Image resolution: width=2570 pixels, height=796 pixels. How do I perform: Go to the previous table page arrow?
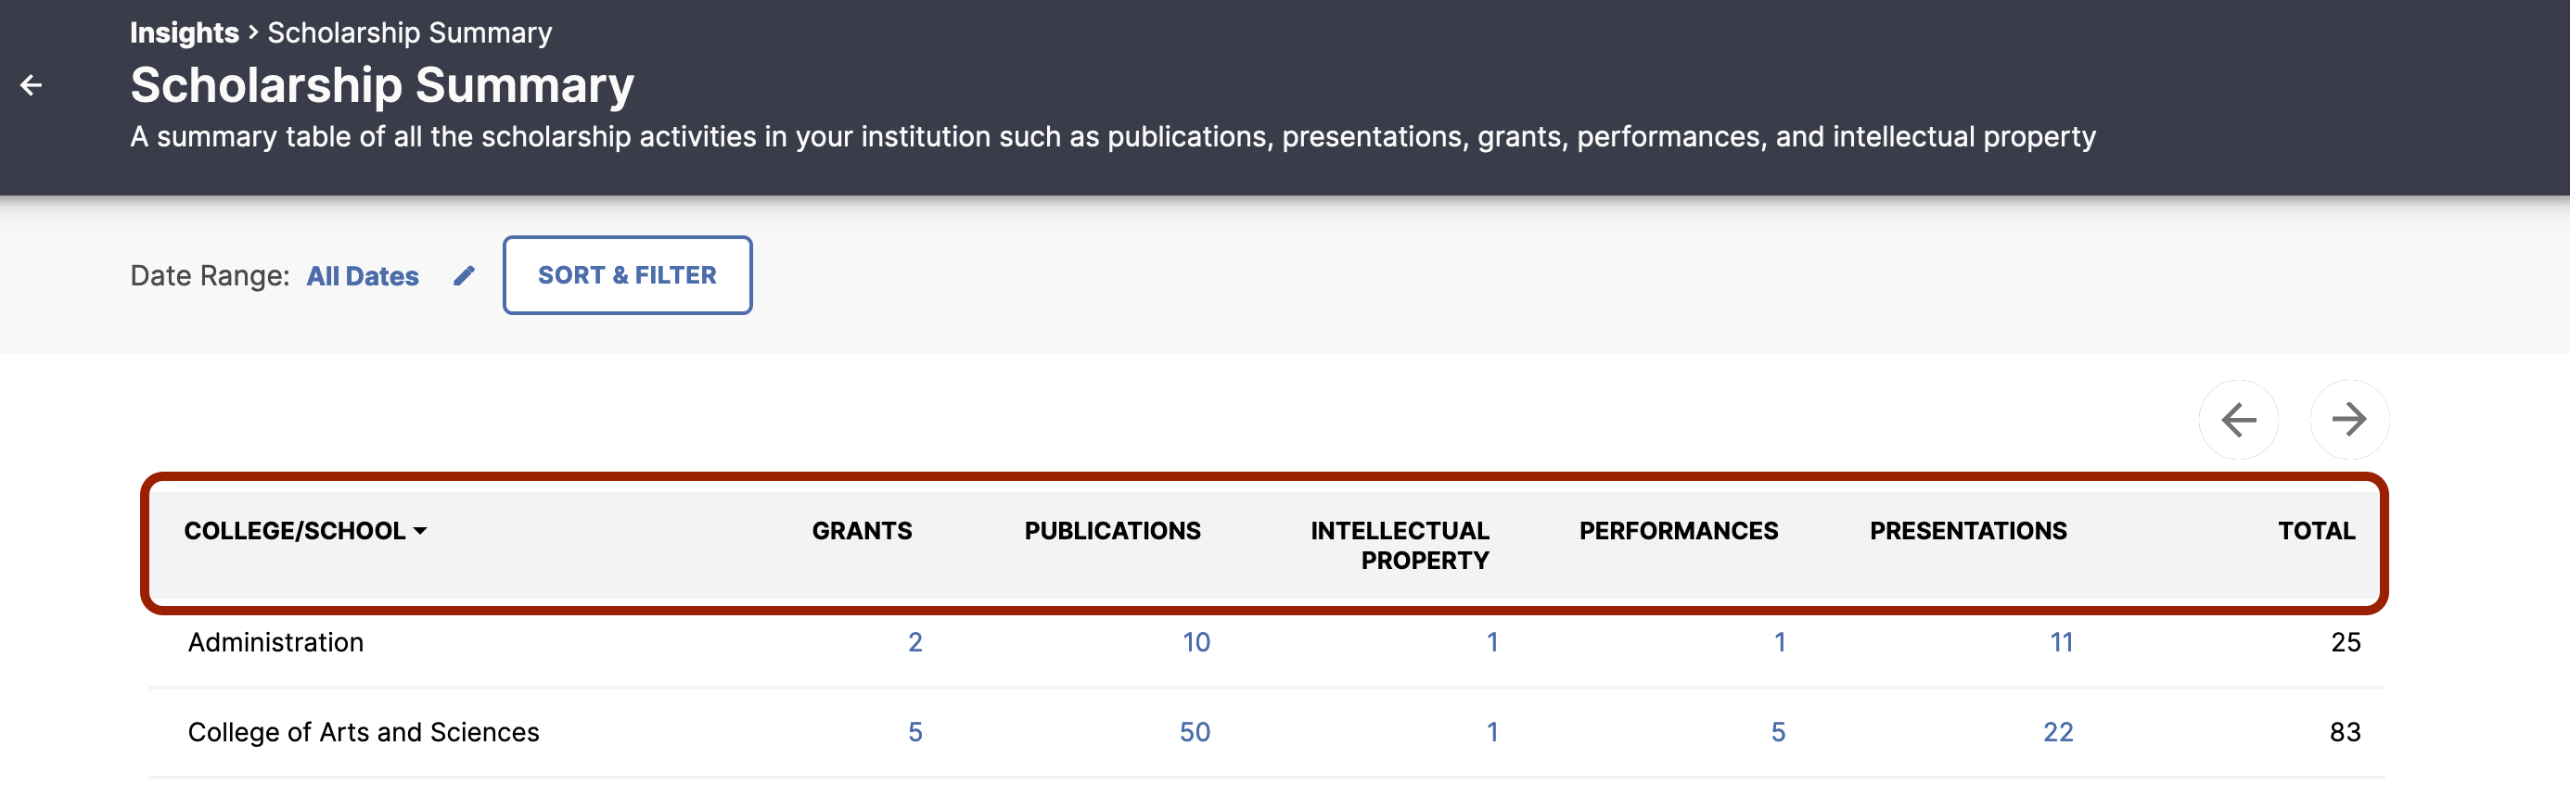[x=2238, y=420]
